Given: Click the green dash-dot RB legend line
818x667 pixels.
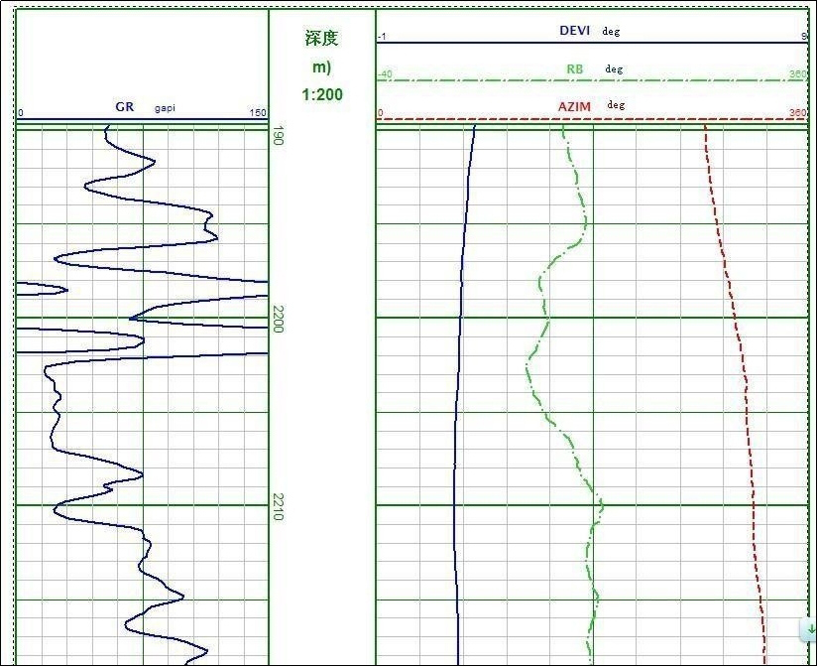Looking at the screenshot, I should (592, 80).
